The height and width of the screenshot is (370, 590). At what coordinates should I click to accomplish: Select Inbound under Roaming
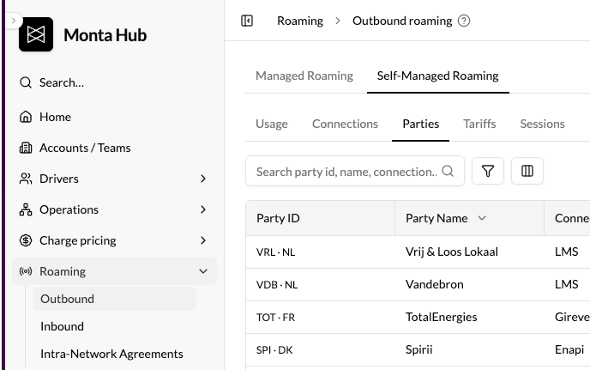pyautogui.click(x=62, y=326)
